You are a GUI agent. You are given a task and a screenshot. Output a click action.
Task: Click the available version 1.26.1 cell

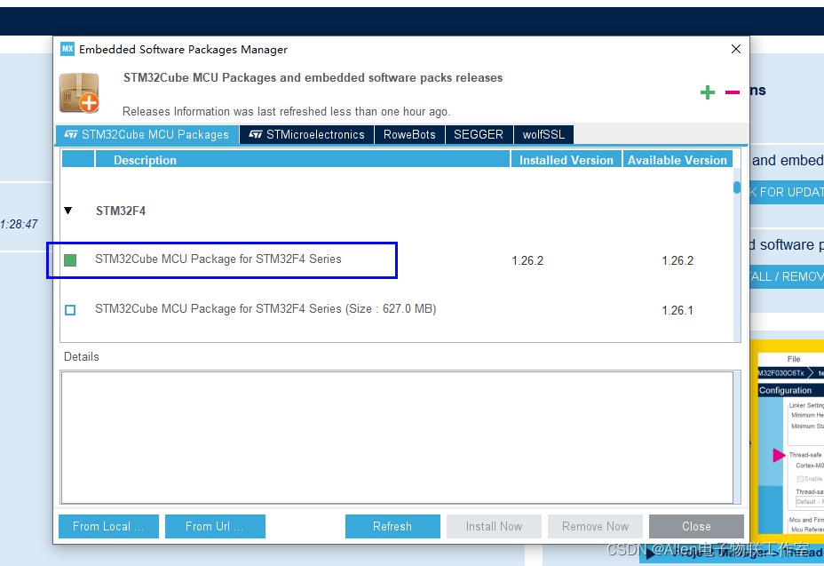(x=677, y=310)
